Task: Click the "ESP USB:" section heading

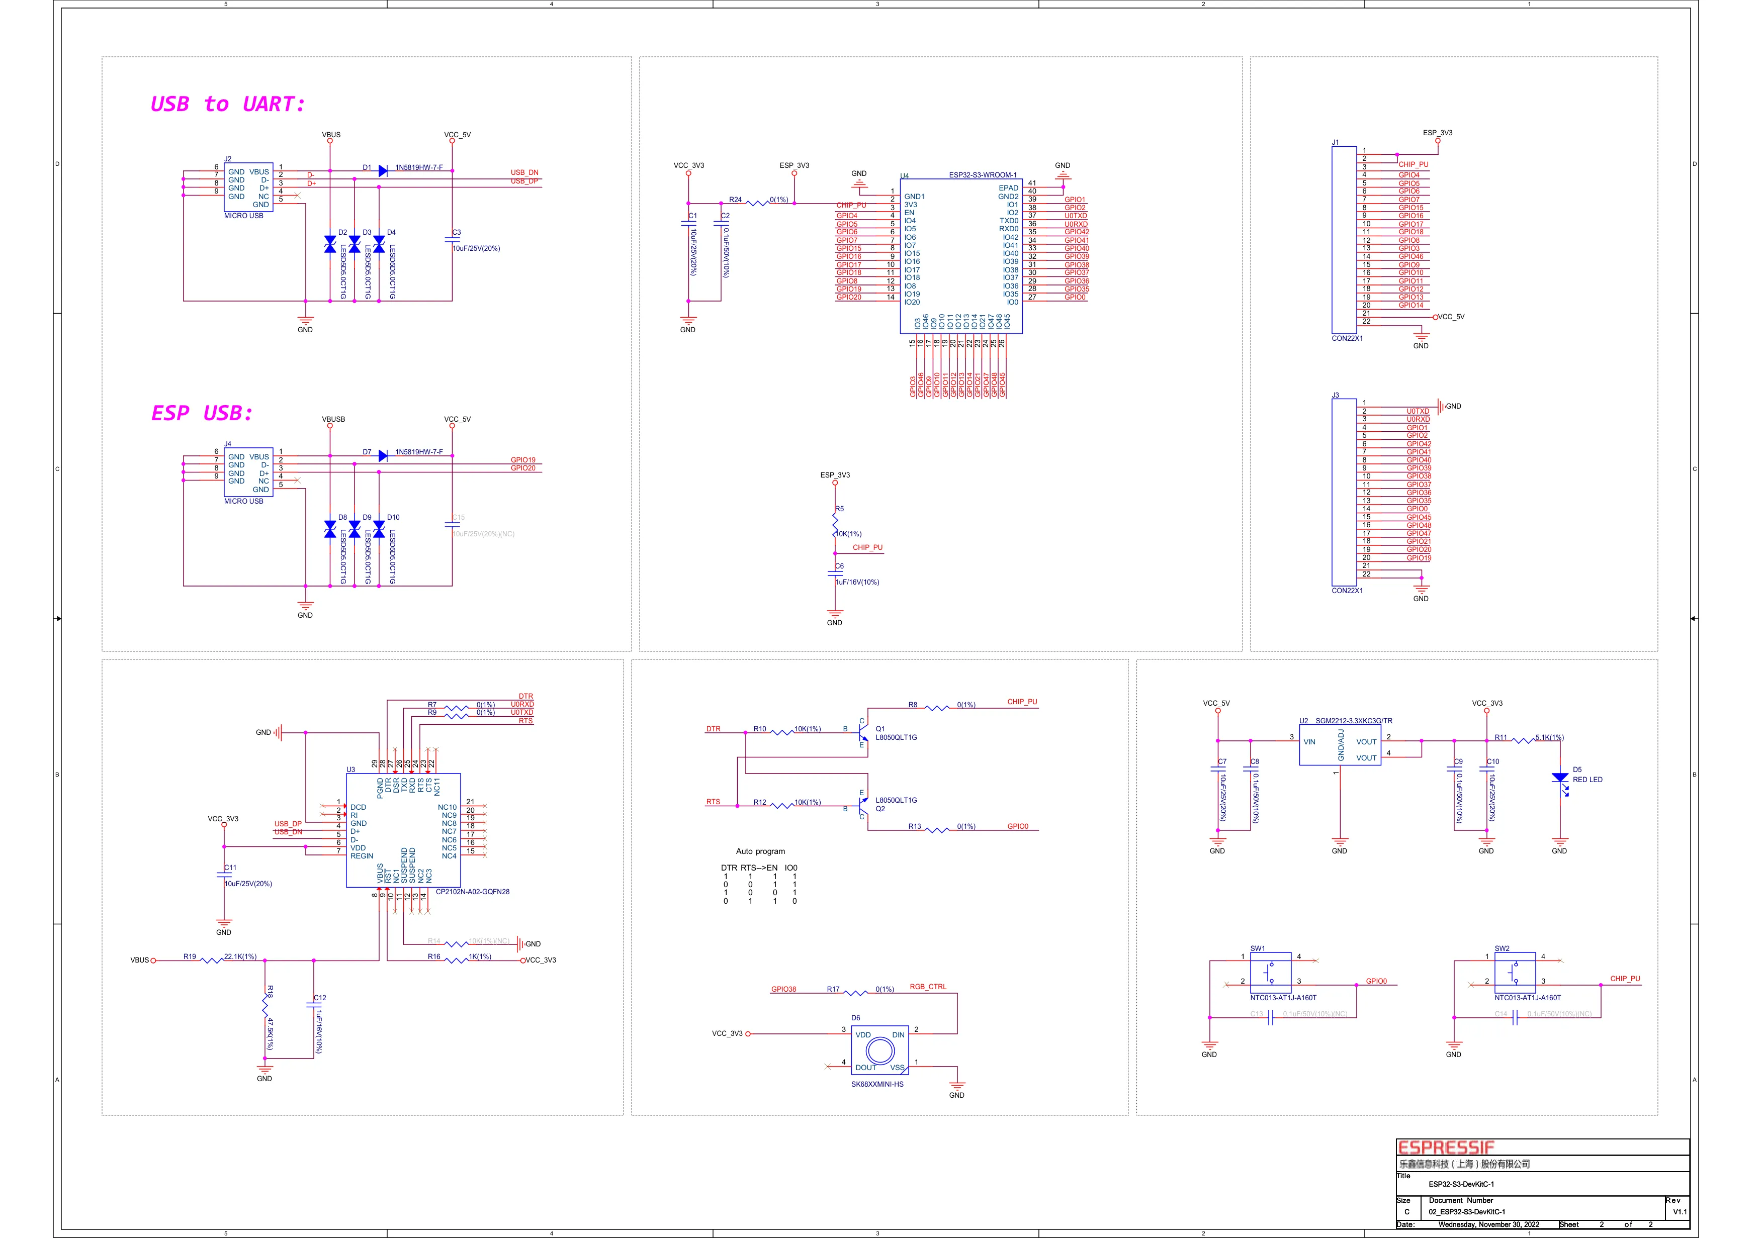Action: (201, 413)
